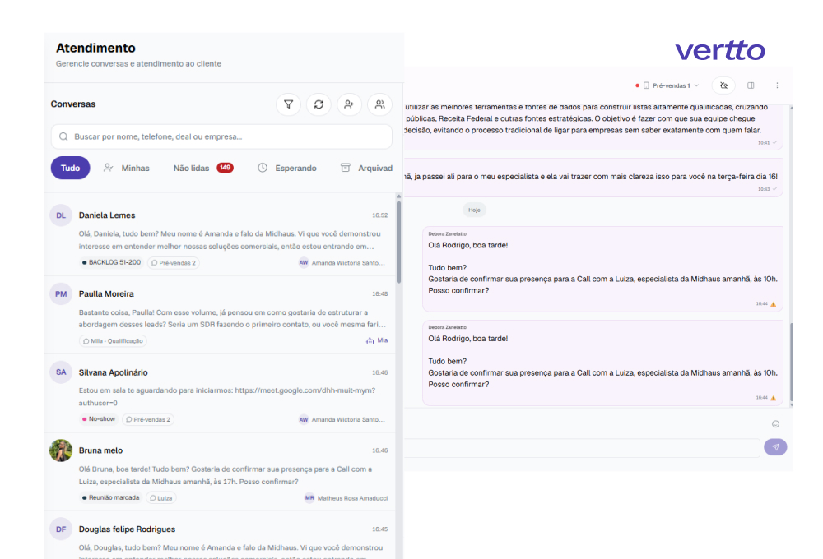
Task: Click the chat messages scrollbar
Action: (792, 363)
